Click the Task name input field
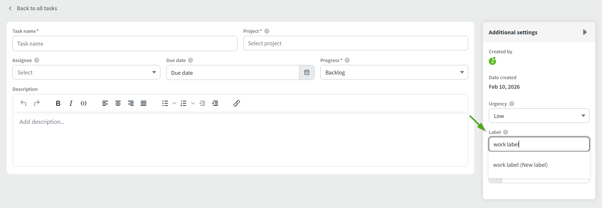The height and width of the screenshot is (208, 602). coord(125,44)
